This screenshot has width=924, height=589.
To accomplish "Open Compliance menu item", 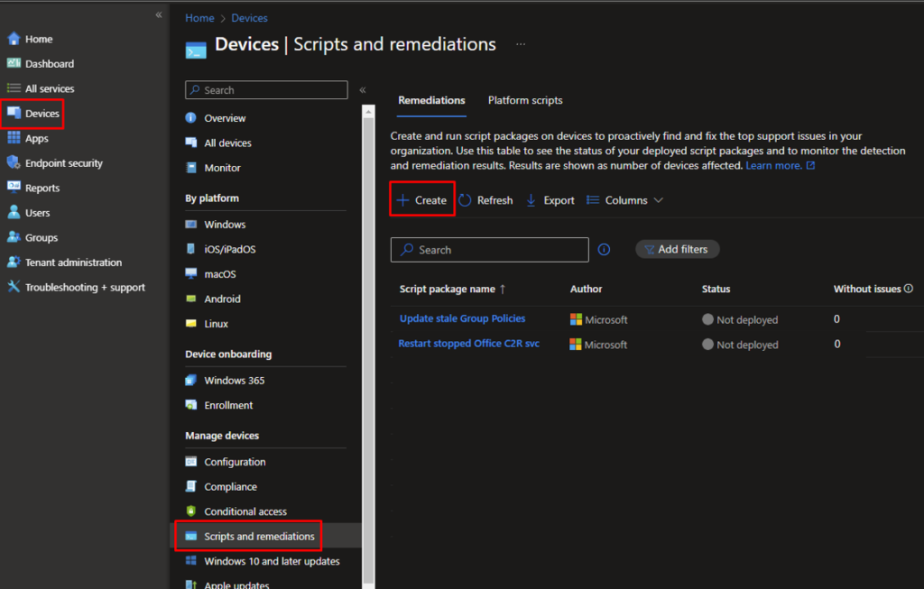I will pos(230,486).
